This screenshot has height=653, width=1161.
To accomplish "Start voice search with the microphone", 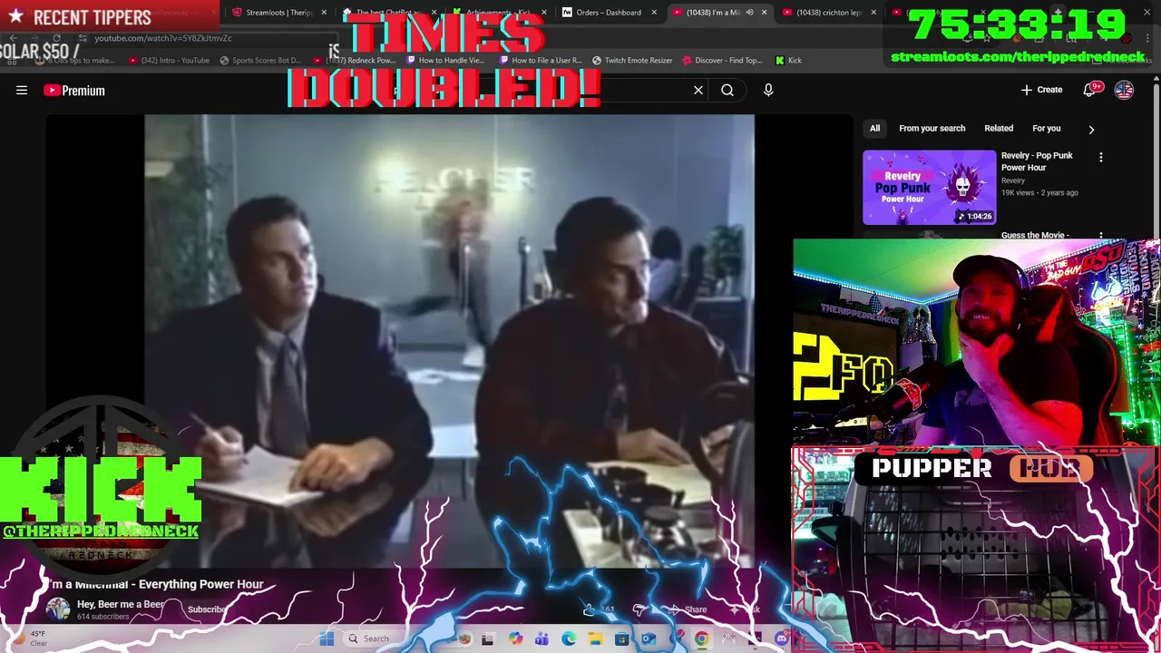I will [x=768, y=90].
